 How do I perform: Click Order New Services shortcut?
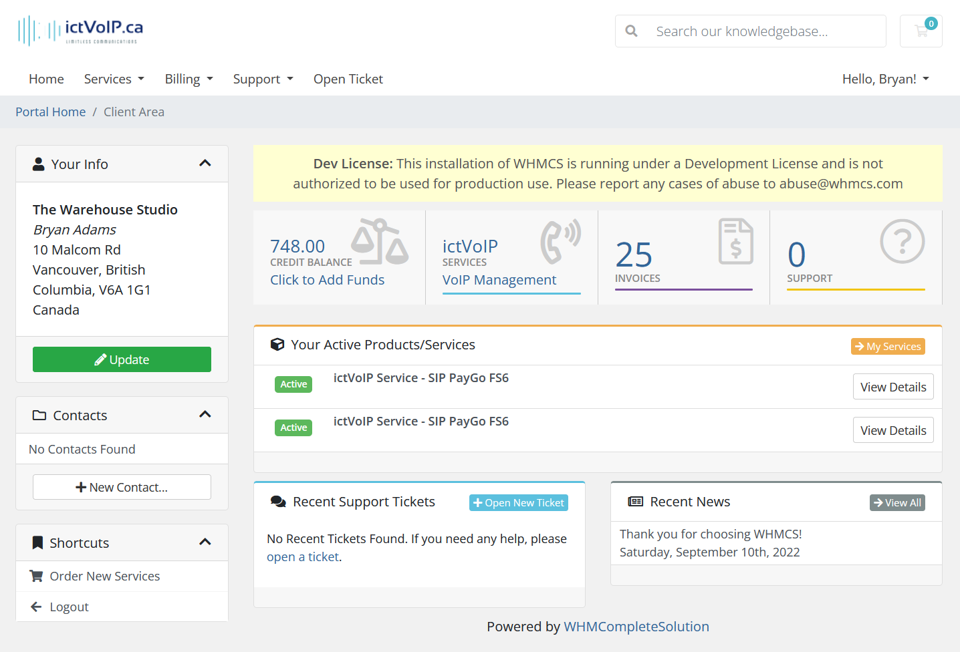click(122, 576)
